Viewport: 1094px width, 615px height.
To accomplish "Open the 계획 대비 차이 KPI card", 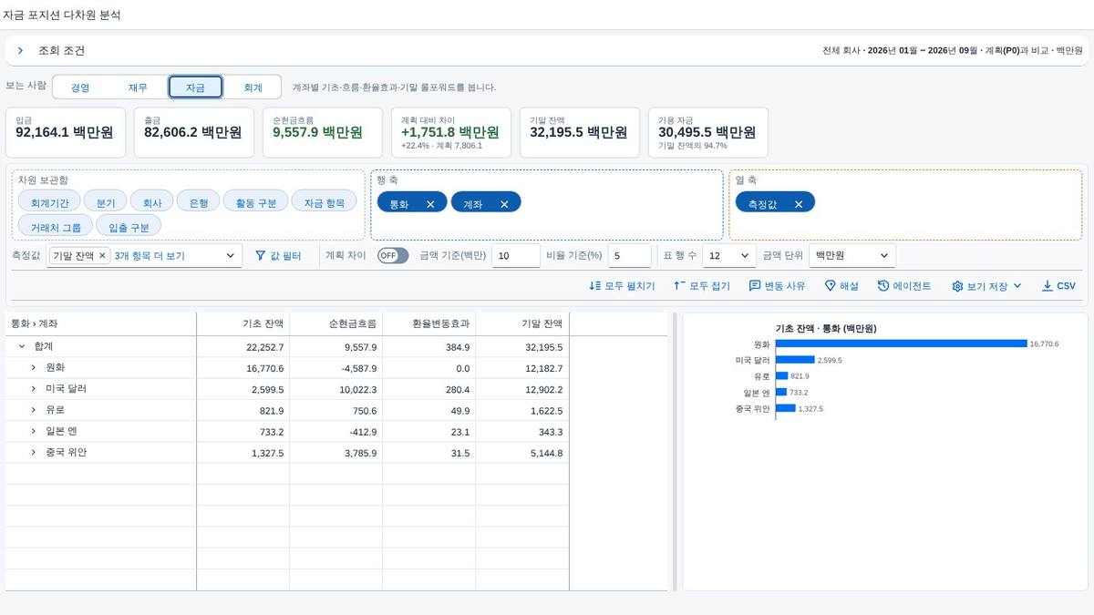I will (x=453, y=132).
